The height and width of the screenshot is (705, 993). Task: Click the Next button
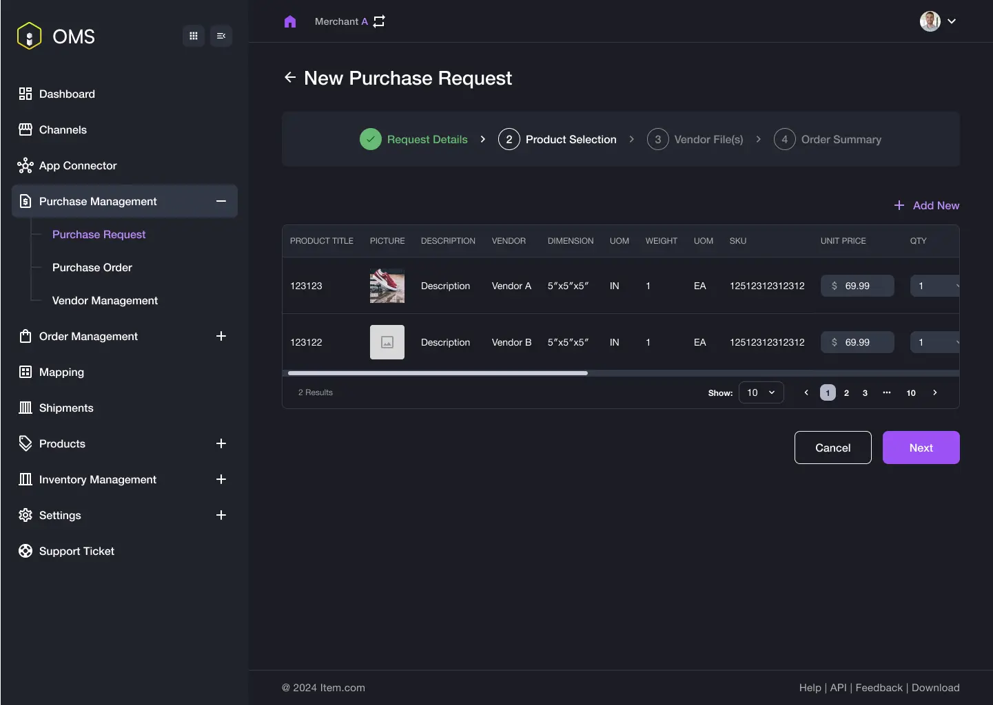(921, 448)
